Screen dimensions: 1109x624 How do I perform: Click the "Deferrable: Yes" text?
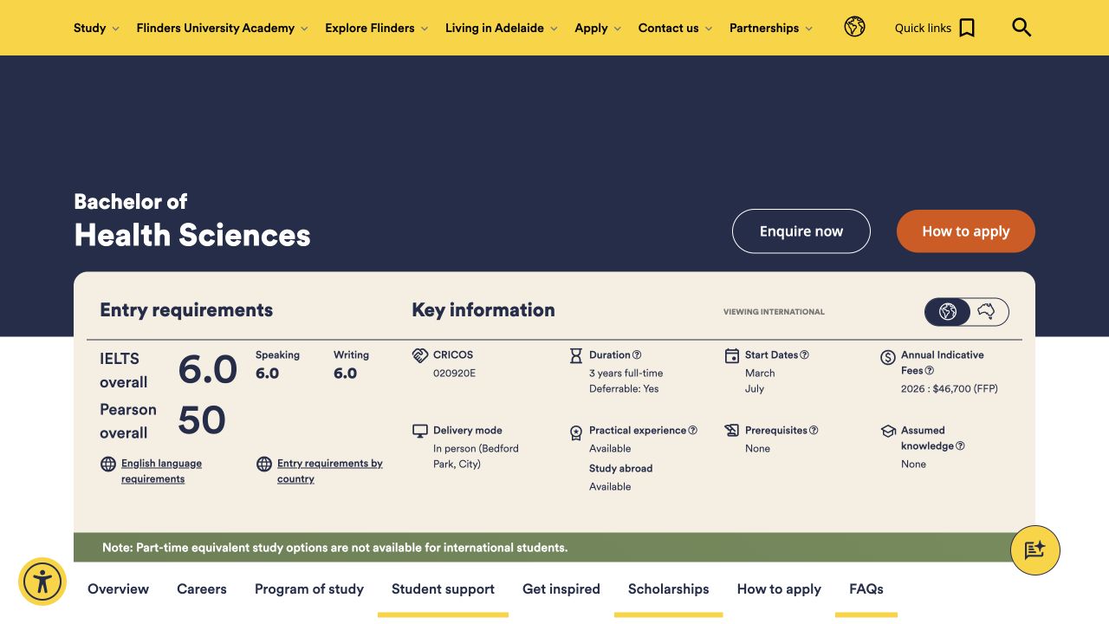624,389
